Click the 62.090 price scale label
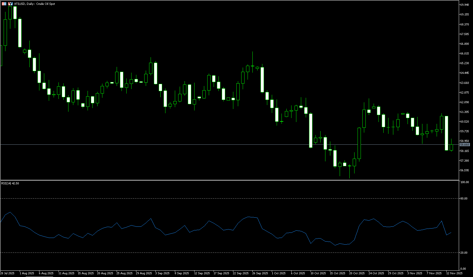473x277 pixels. pos(465,102)
